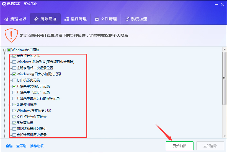Click the box icon on 文件清理 tab
The image size is (227, 153).
[97, 19]
